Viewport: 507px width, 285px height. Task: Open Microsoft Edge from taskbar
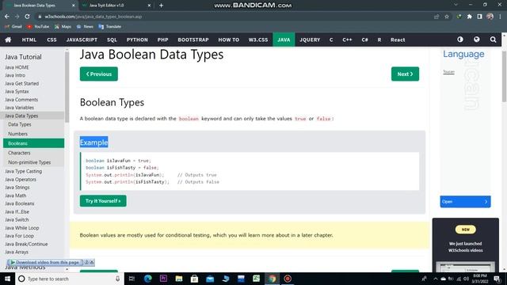tap(148, 279)
